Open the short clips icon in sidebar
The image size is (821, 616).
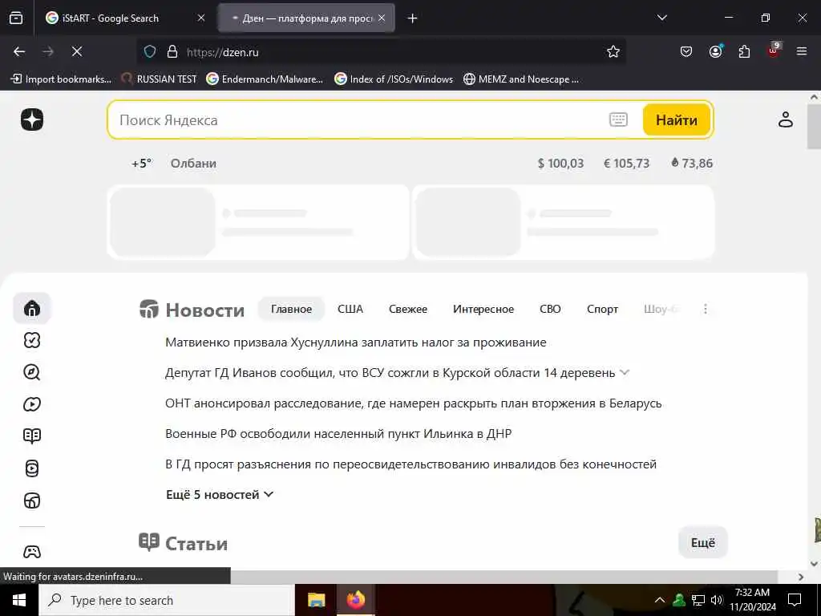(32, 468)
